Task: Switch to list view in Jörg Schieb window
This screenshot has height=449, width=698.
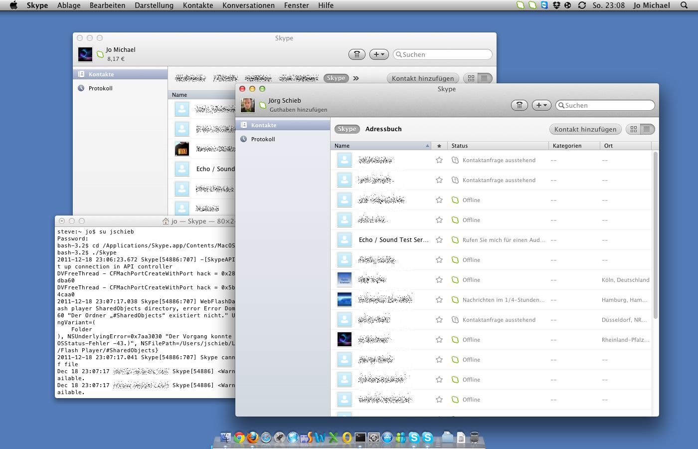Action: click(647, 129)
